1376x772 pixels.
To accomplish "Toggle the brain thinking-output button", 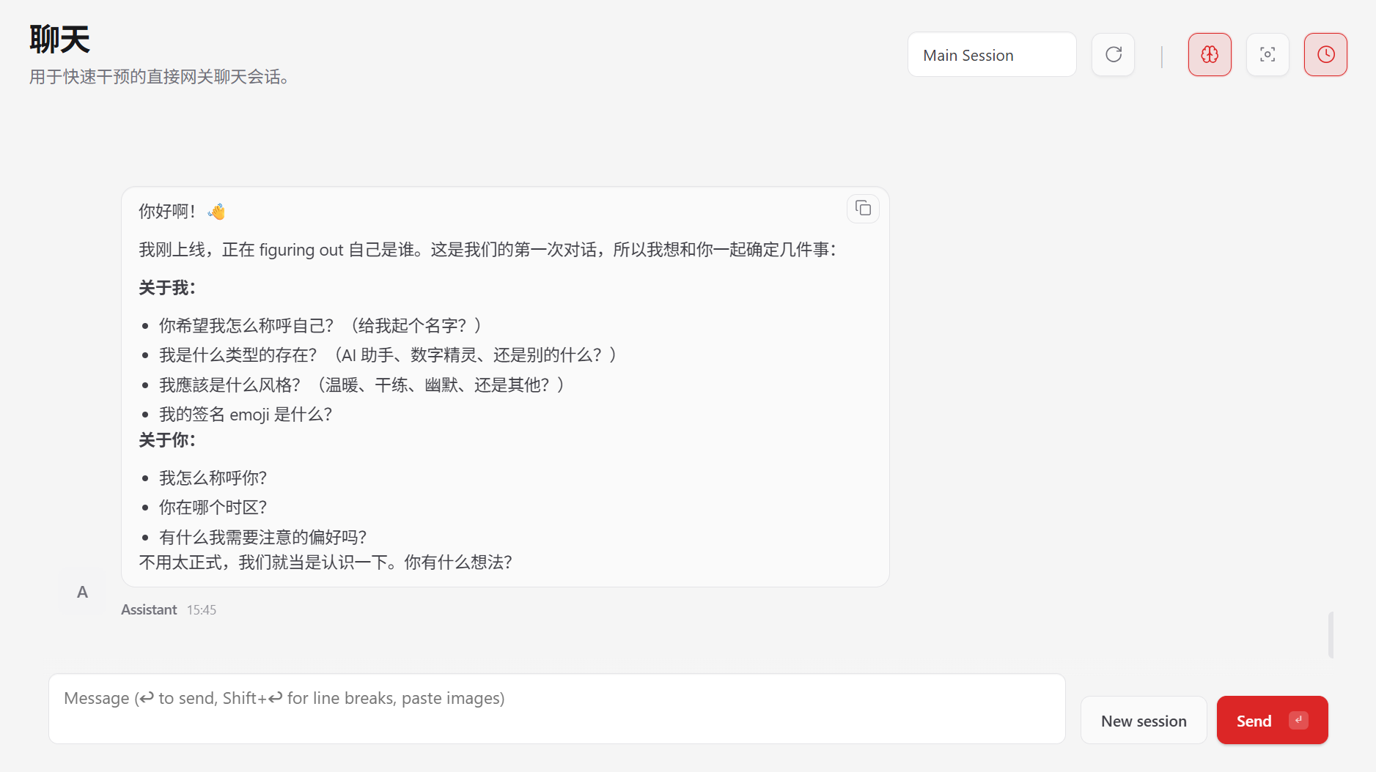I will 1210,55.
